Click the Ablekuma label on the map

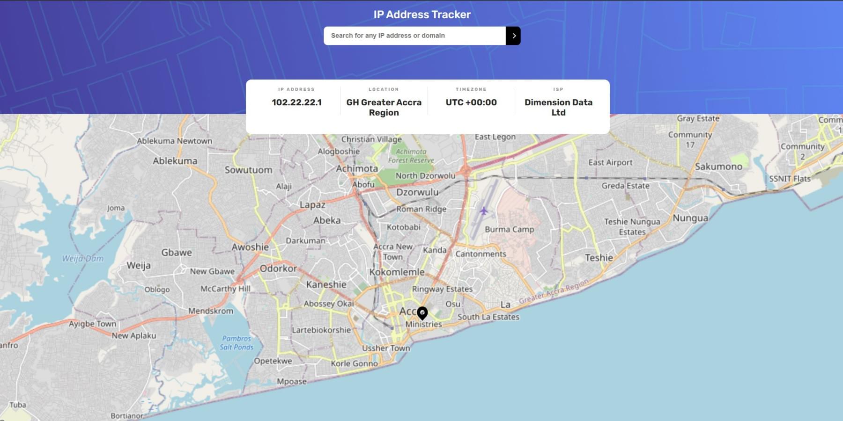175,161
